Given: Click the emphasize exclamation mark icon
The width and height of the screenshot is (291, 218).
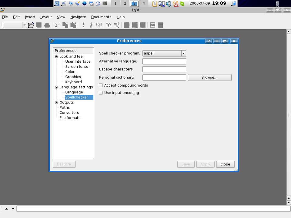Looking at the screenshot, I should click(83, 25).
